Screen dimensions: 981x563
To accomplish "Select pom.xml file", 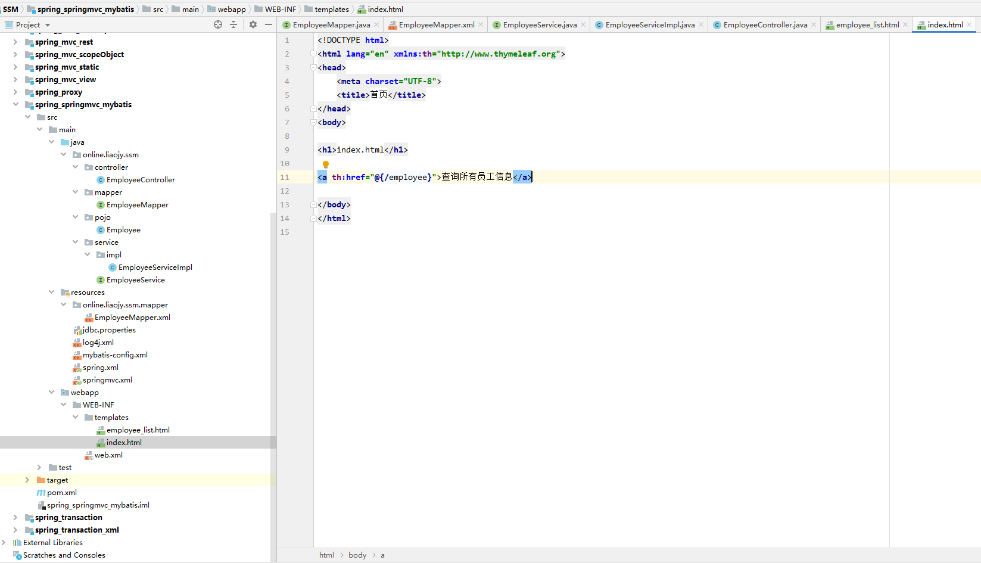I will coord(62,492).
